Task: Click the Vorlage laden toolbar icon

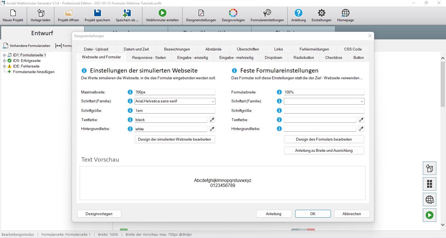Action: click(x=41, y=13)
